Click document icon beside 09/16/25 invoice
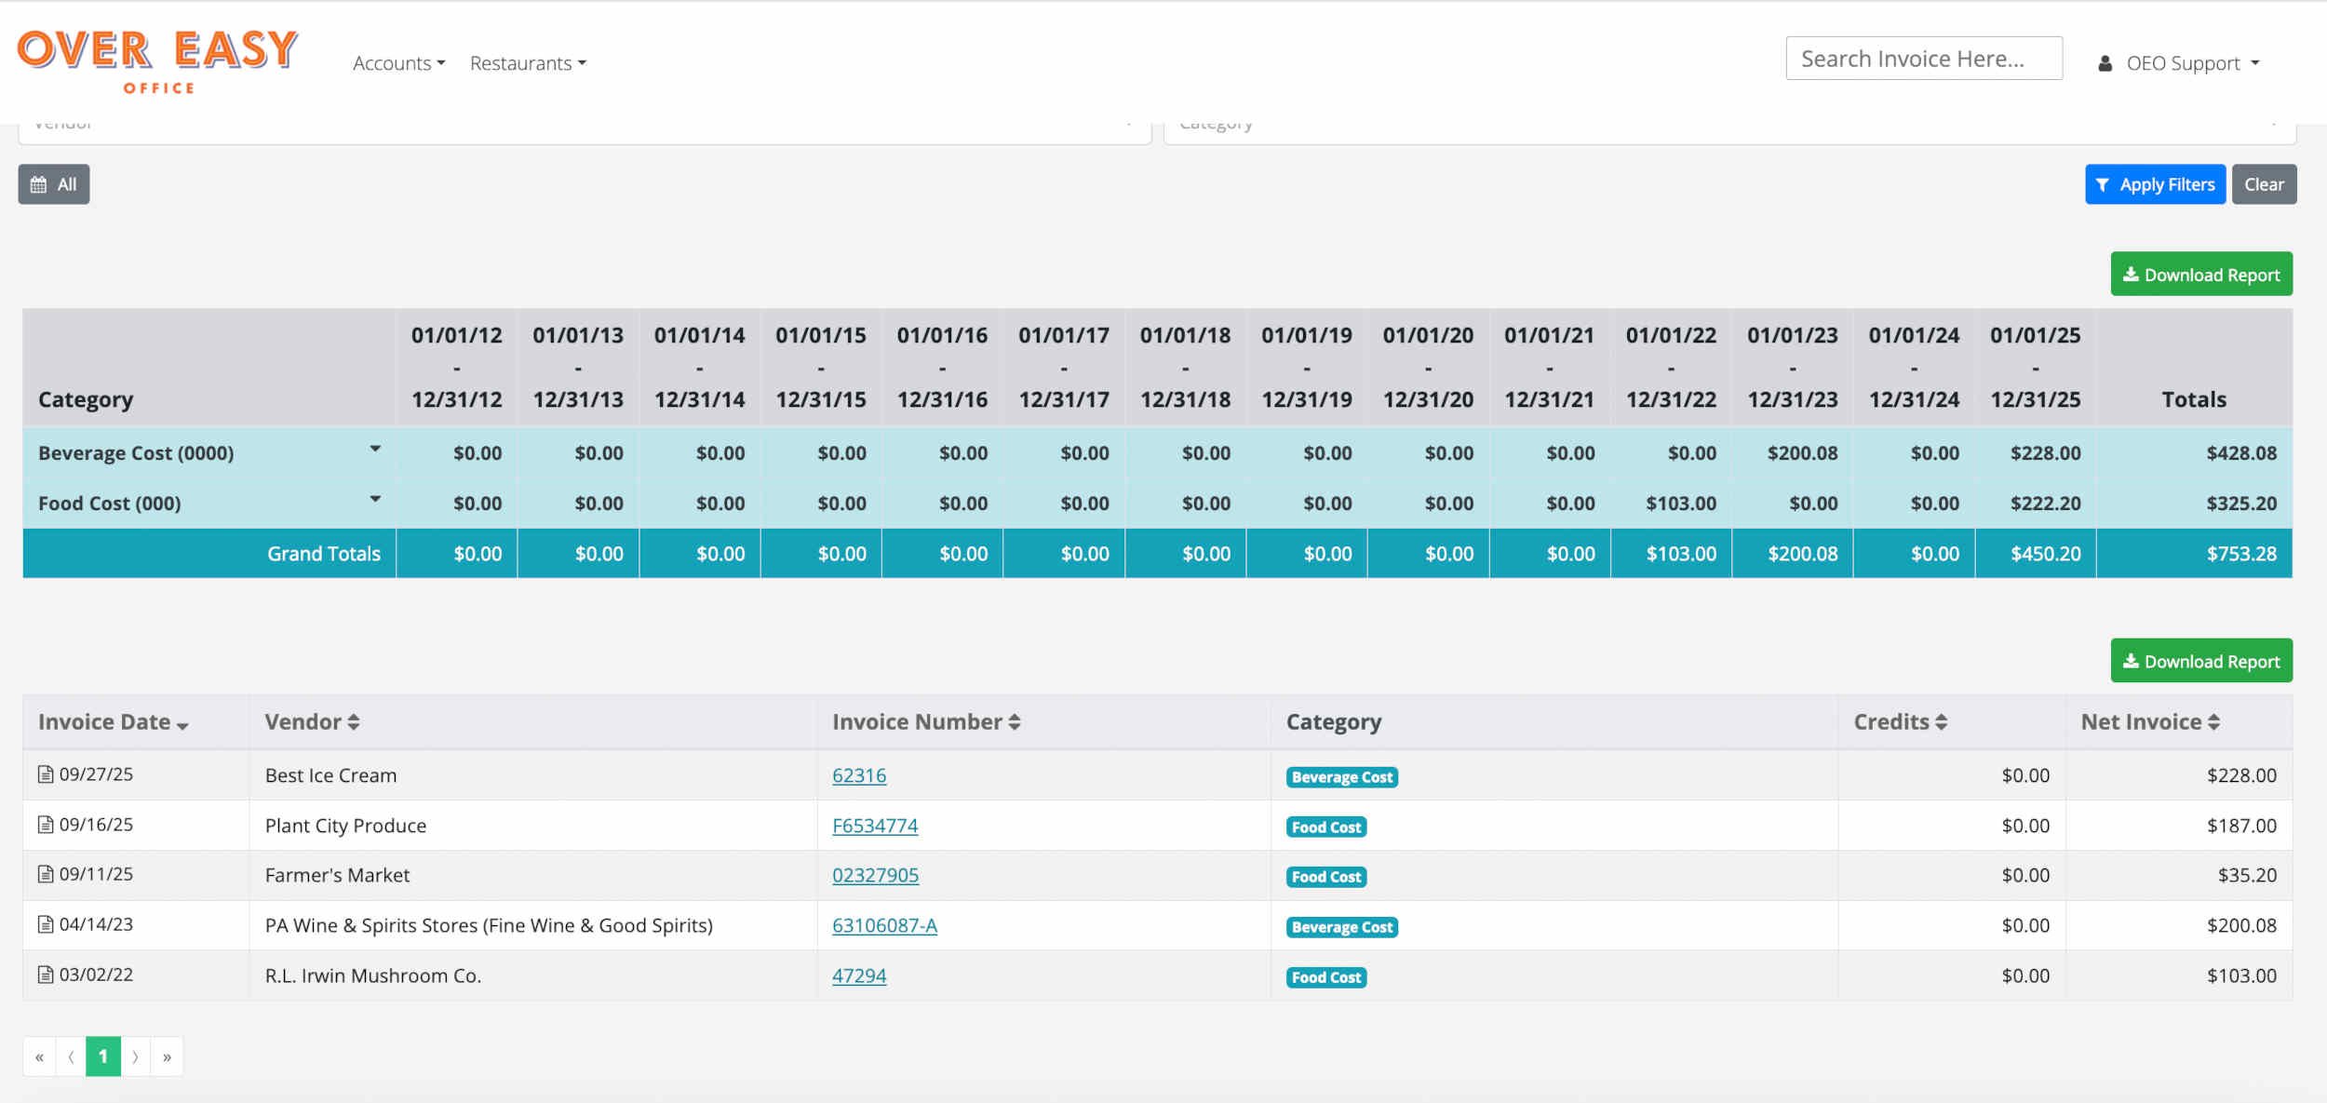This screenshot has width=2327, height=1103. click(x=45, y=825)
